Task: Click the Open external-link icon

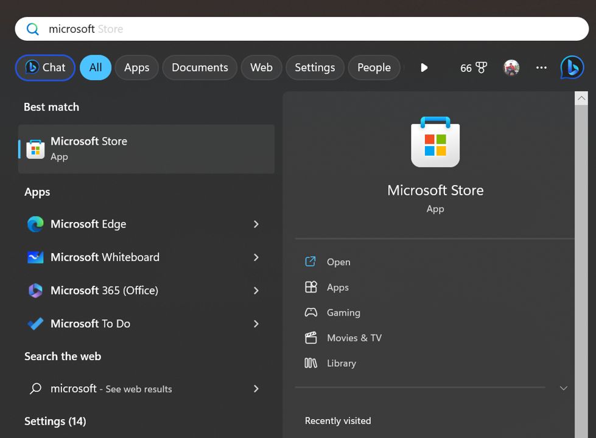Action: click(x=310, y=262)
